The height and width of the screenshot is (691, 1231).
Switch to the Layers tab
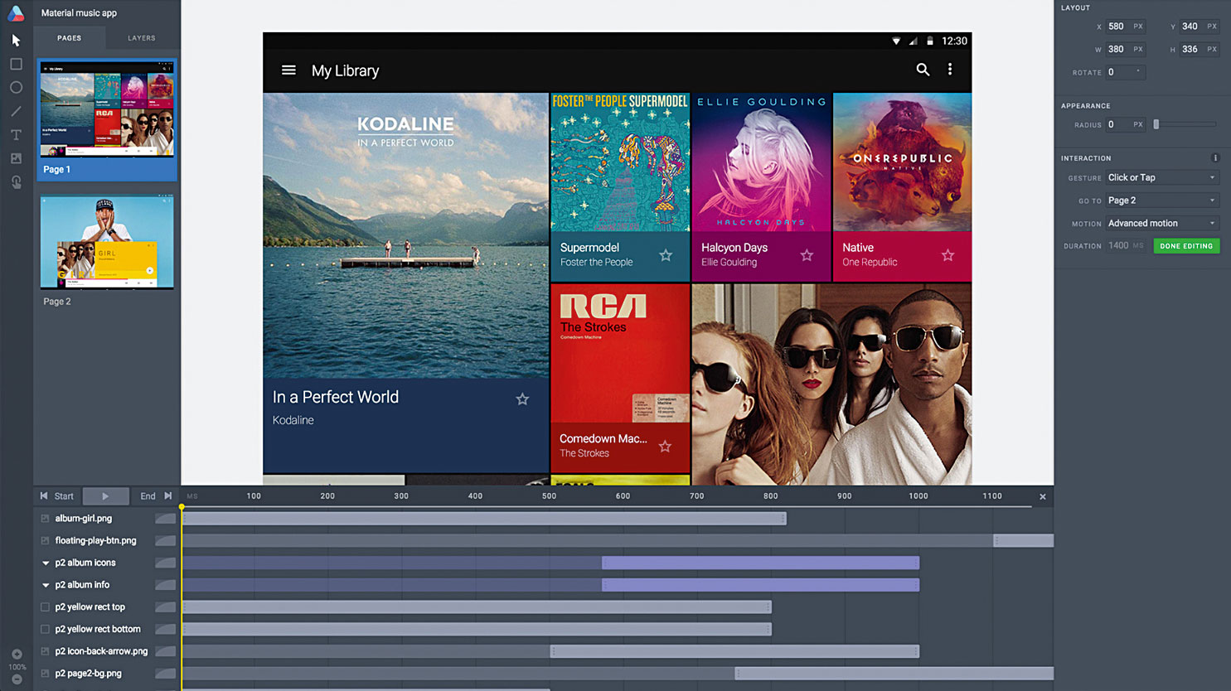tap(140, 37)
